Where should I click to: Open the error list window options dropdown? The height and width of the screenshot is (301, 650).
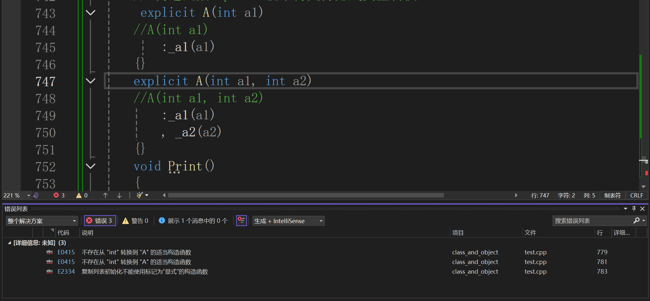tap(626, 209)
